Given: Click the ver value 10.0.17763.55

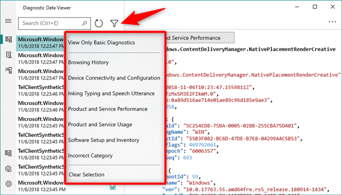Looking at the screenshot, I should pos(255,189).
